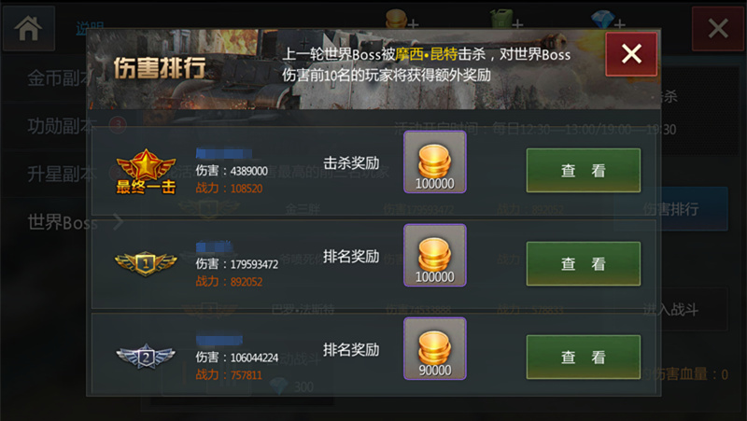
Task: Expand the 世界Boss sidebar arrow
Action: [119, 222]
